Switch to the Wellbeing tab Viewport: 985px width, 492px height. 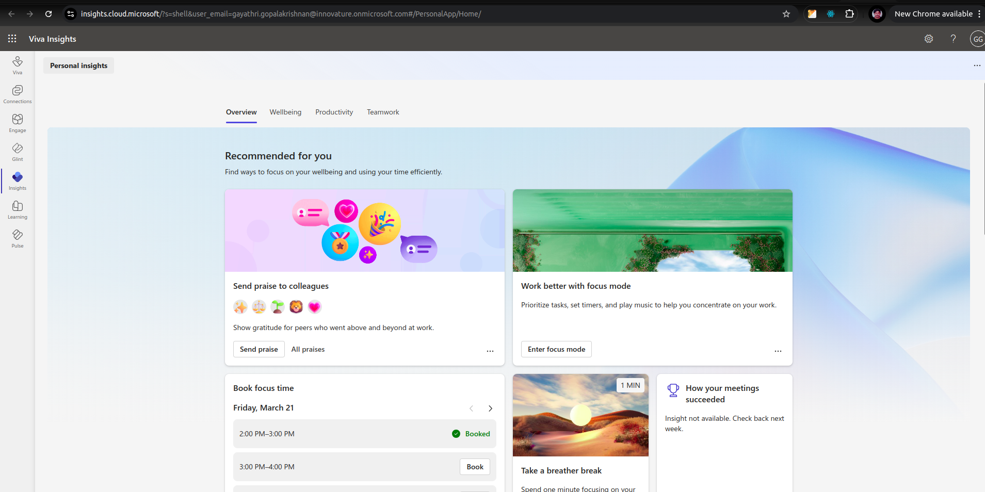click(x=285, y=112)
